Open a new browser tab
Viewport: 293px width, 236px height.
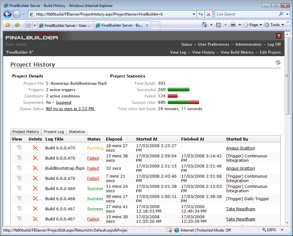click(x=155, y=26)
